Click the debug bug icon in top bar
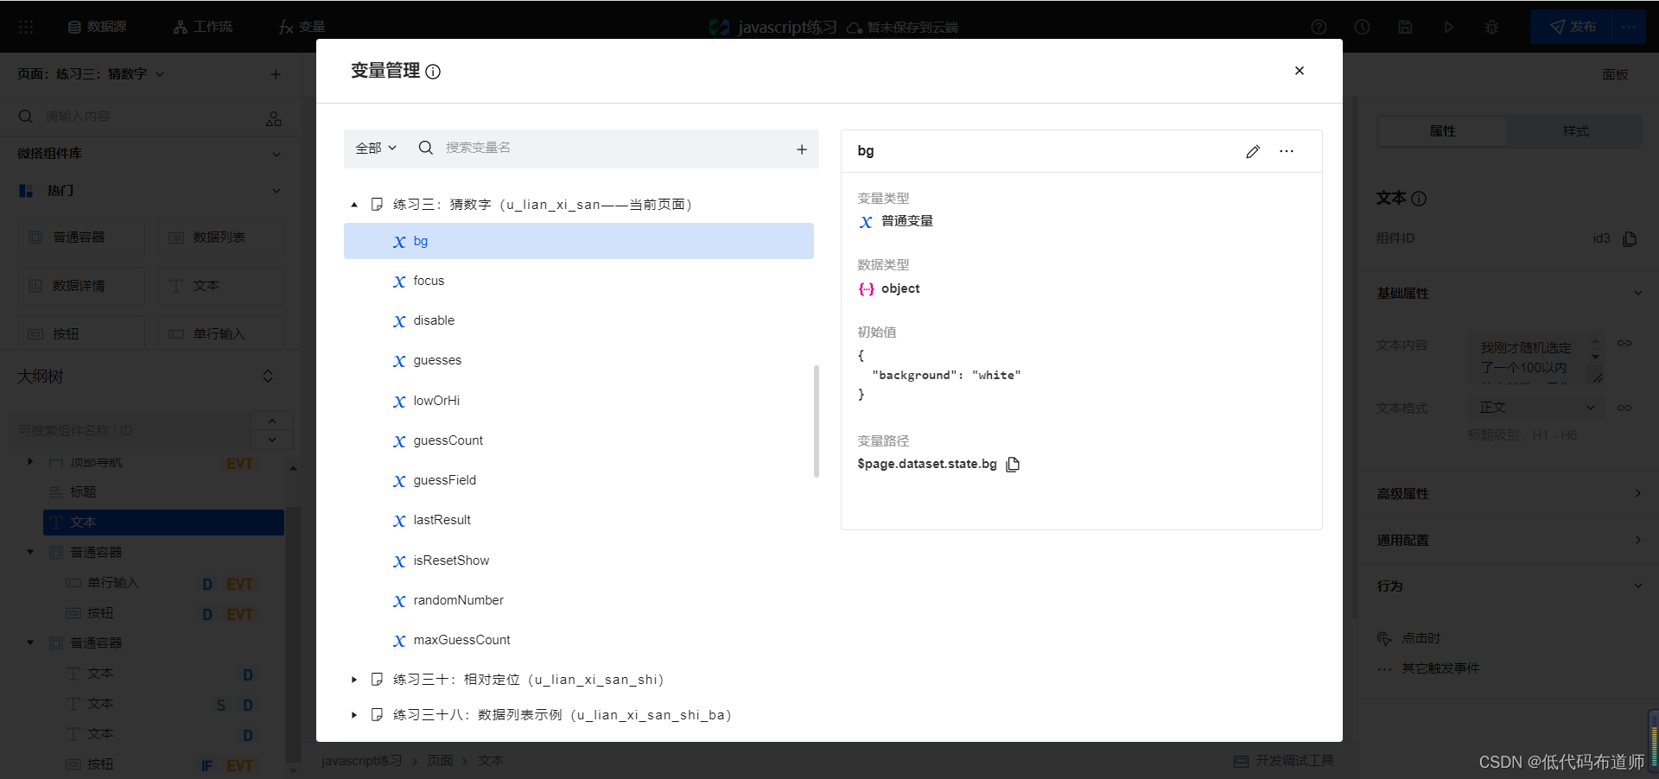This screenshot has width=1659, height=779. [1491, 27]
